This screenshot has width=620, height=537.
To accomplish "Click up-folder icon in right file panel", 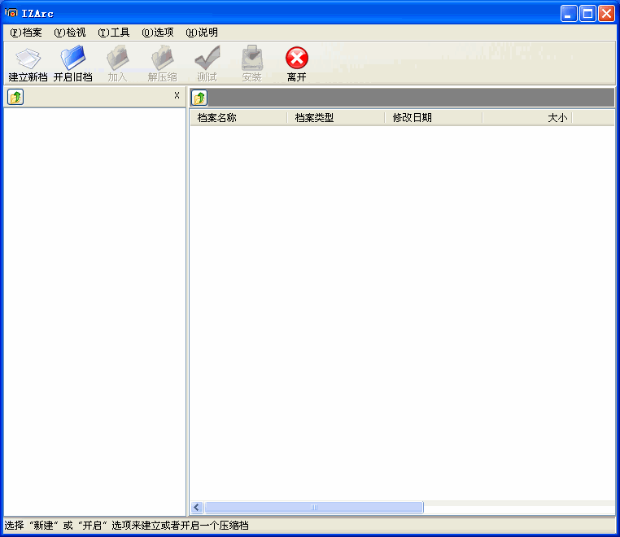I will [199, 98].
